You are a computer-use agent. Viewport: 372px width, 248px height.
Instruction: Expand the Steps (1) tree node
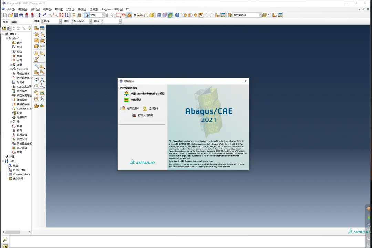click(11, 69)
